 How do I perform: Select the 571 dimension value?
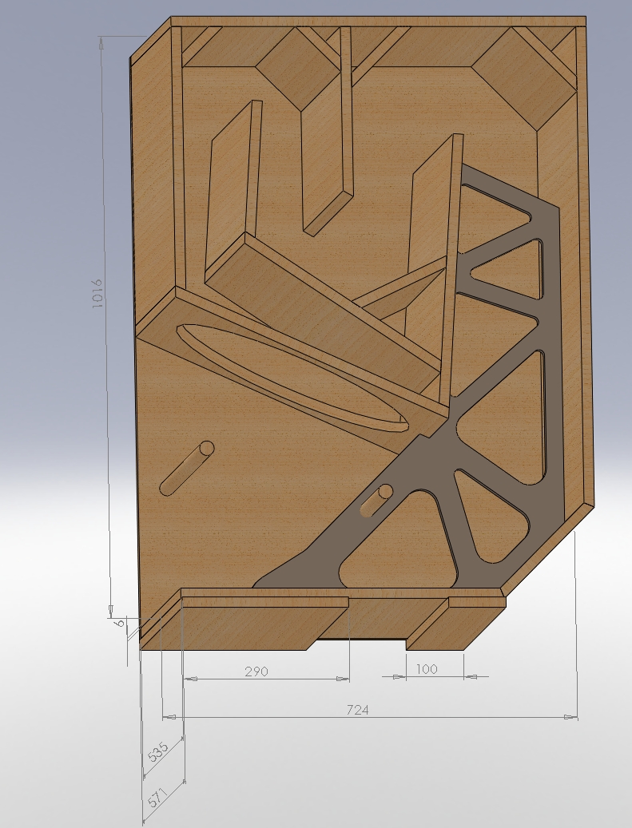(x=157, y=797)
